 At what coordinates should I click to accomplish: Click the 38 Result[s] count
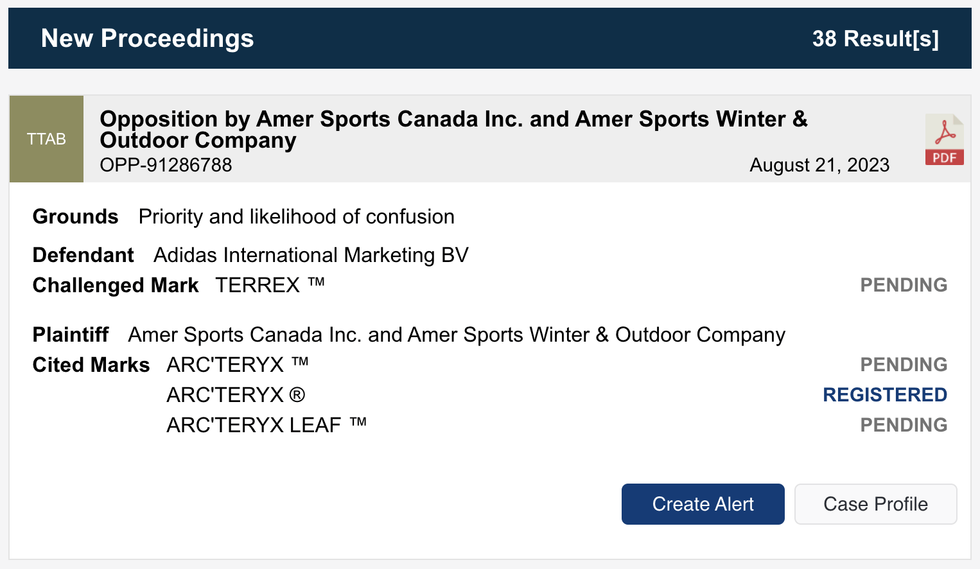875,39
